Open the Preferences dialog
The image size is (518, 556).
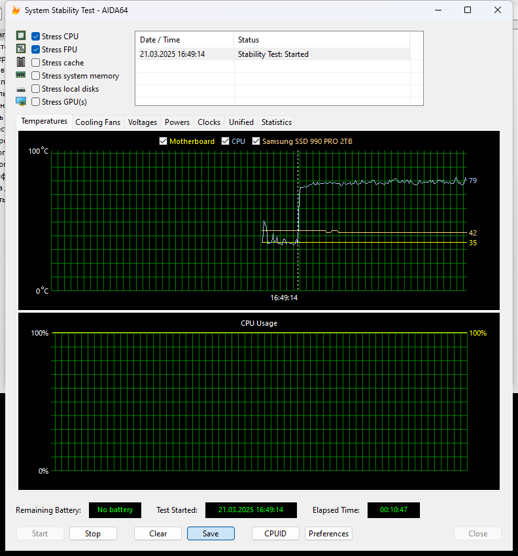click(x=329, y=534)
